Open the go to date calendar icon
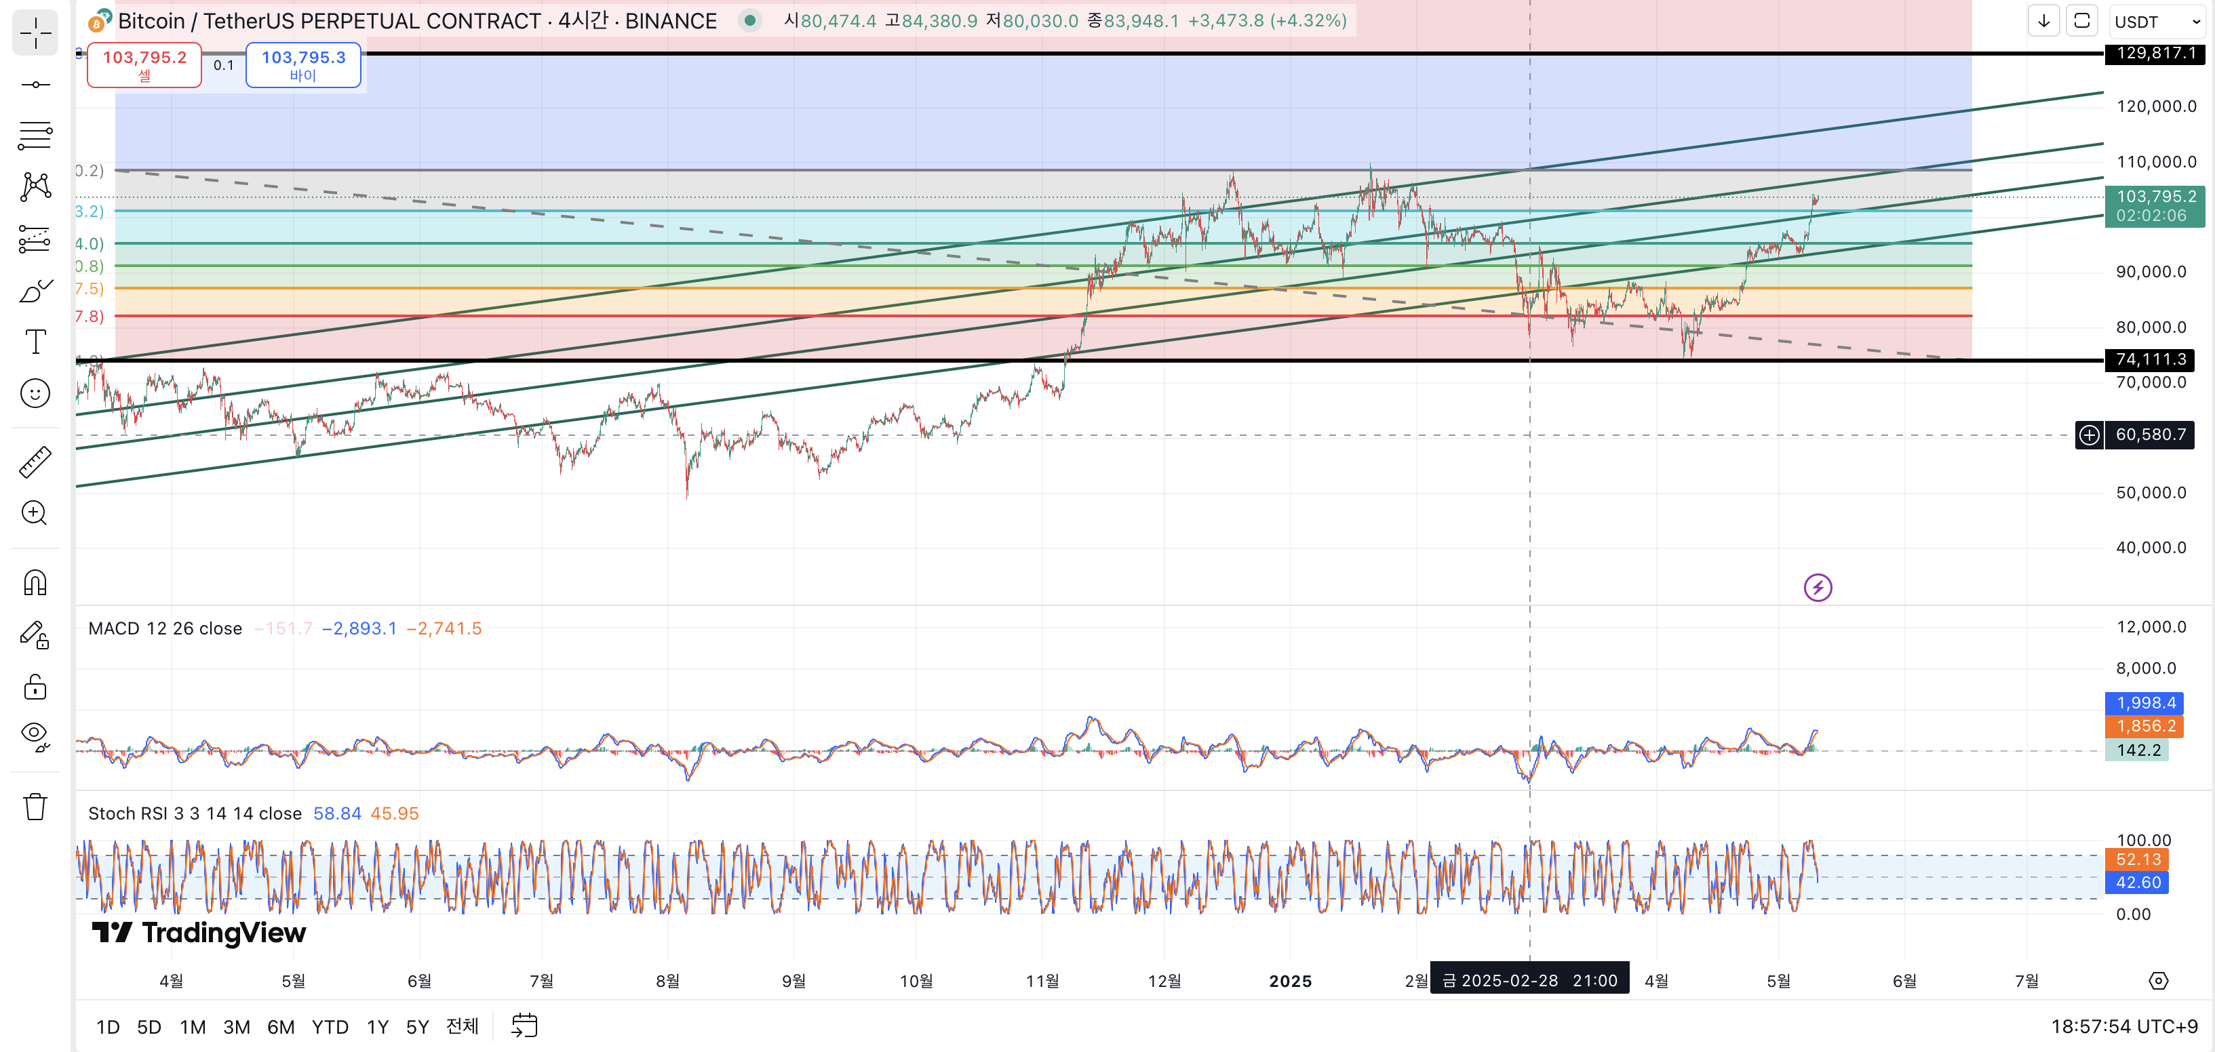The height and width of the screenshot is (1052, 2215). click(524, 1026)
